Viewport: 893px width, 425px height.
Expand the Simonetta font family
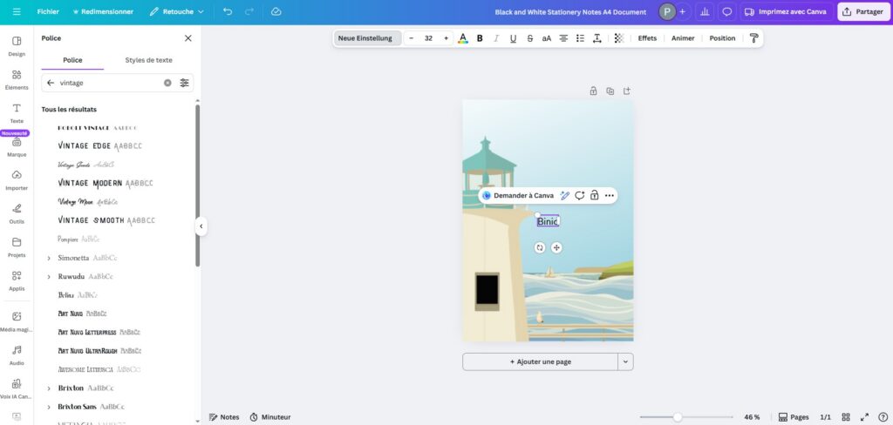click(49, 258)
